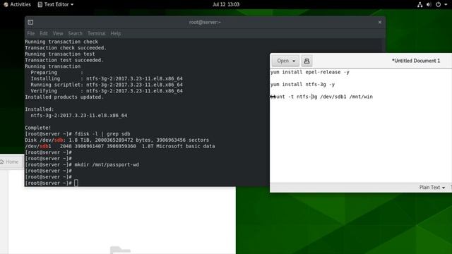Open the clock showing Jul 12 13:03
This screenshot has width=452, height=254.
226,4
